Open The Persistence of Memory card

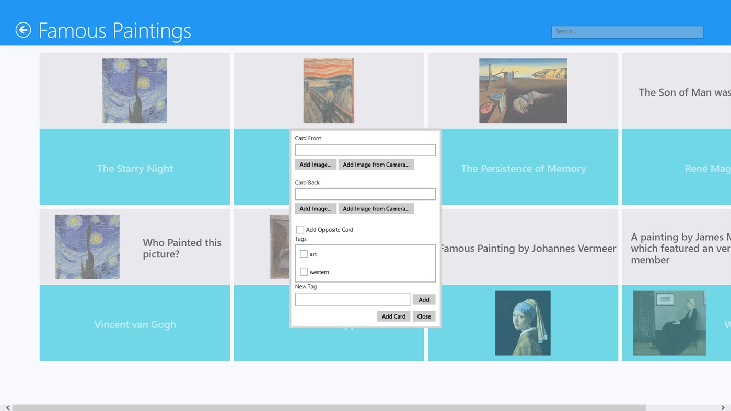523,129
